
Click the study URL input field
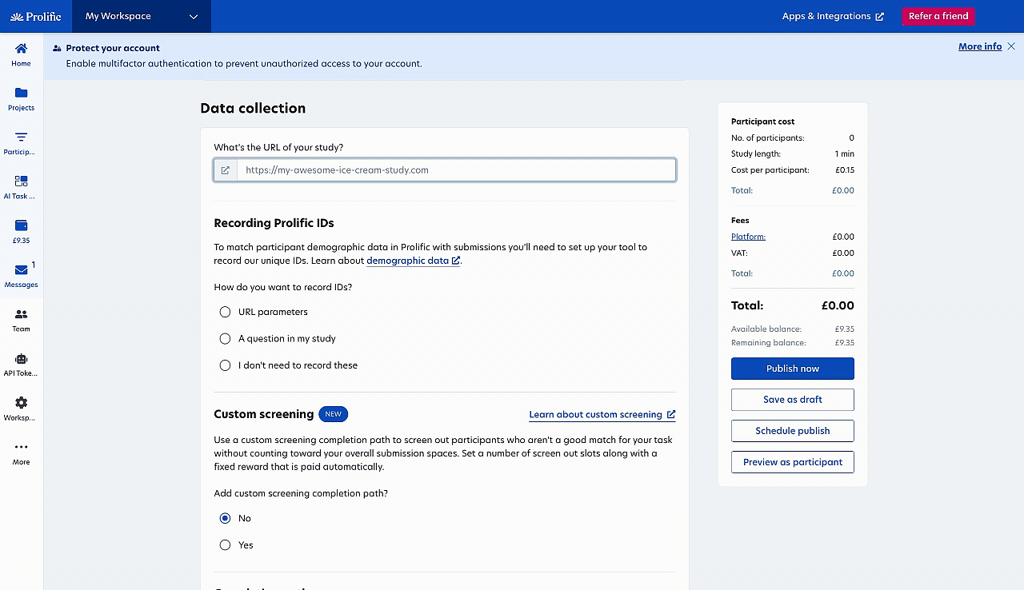coord(456,170)
